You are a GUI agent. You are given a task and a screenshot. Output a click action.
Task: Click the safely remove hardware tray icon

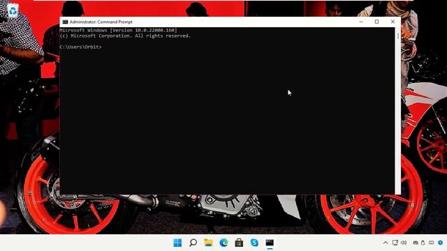point(423,243)
